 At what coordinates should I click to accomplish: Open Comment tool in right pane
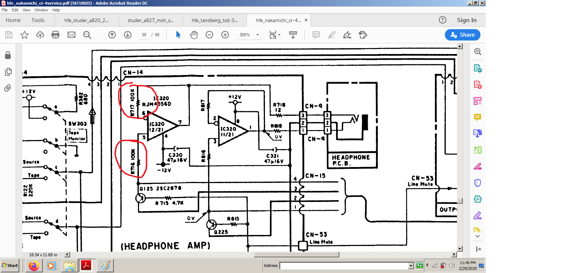click(x=478, y=117)
